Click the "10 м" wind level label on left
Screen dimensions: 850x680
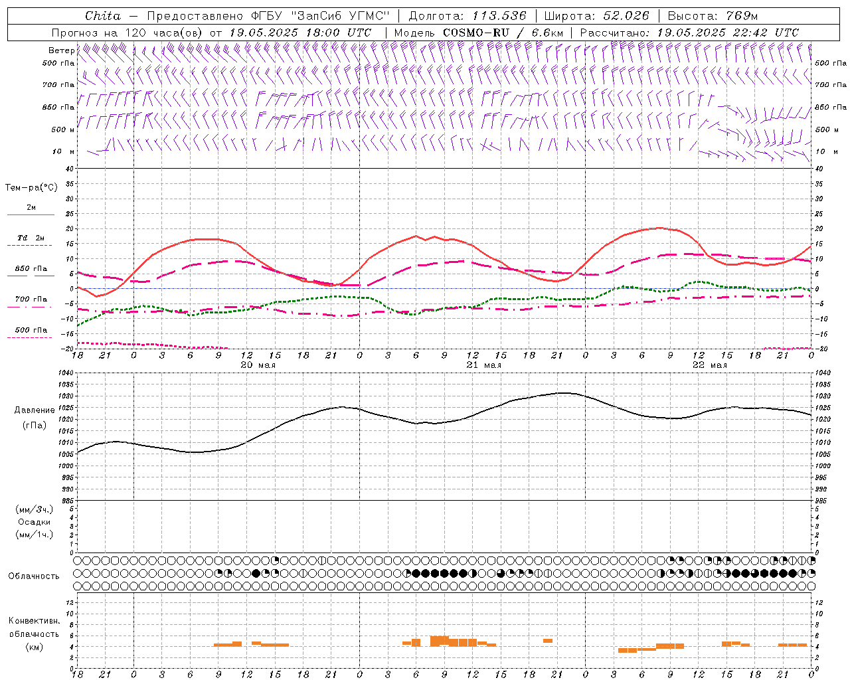pyautogui.click(x=64, y=151)
